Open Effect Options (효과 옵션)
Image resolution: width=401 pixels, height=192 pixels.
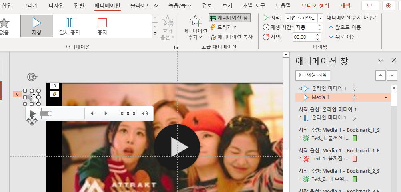[x=168, y=27]
